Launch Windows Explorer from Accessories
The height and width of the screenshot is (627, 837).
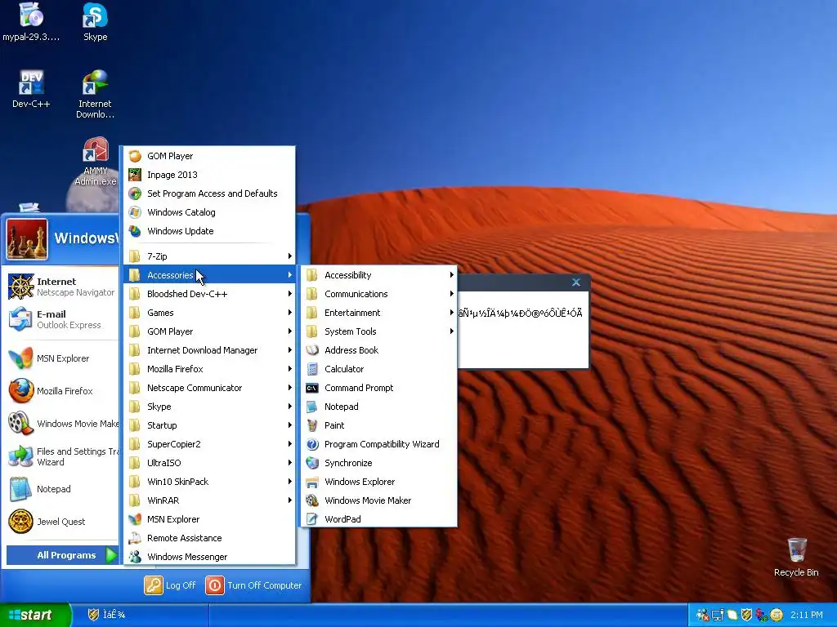tap(379, 482)
